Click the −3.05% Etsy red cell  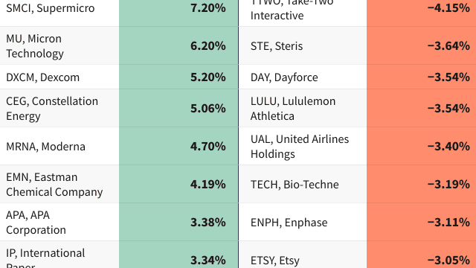[x=422, y=255]
